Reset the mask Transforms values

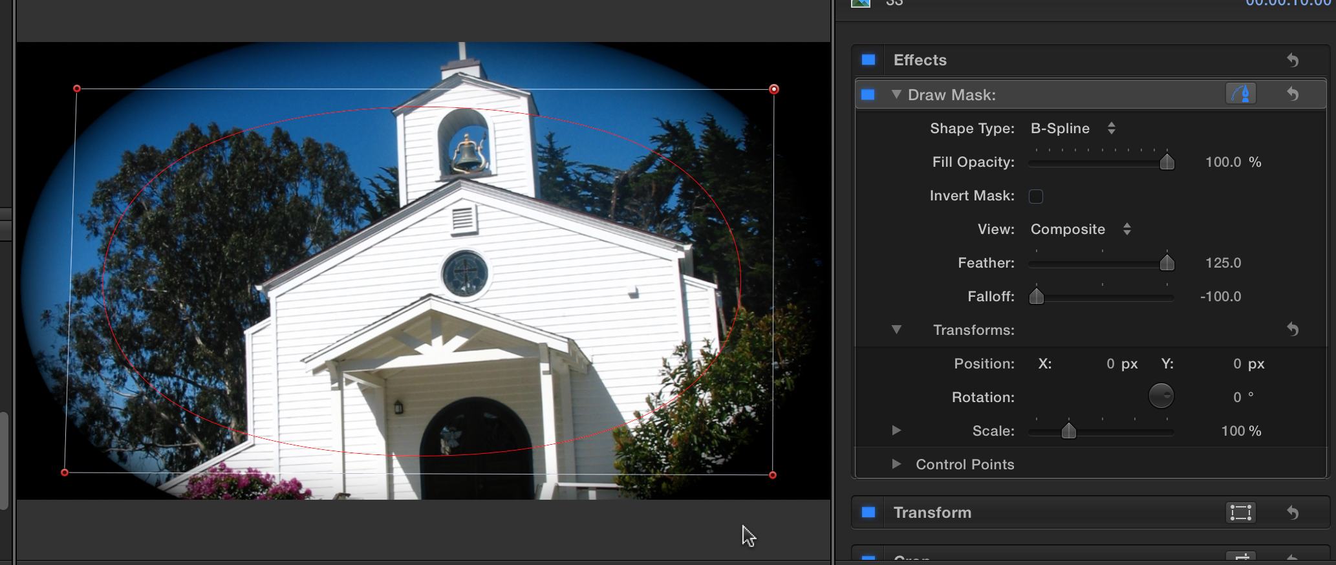click(1293, 330)
